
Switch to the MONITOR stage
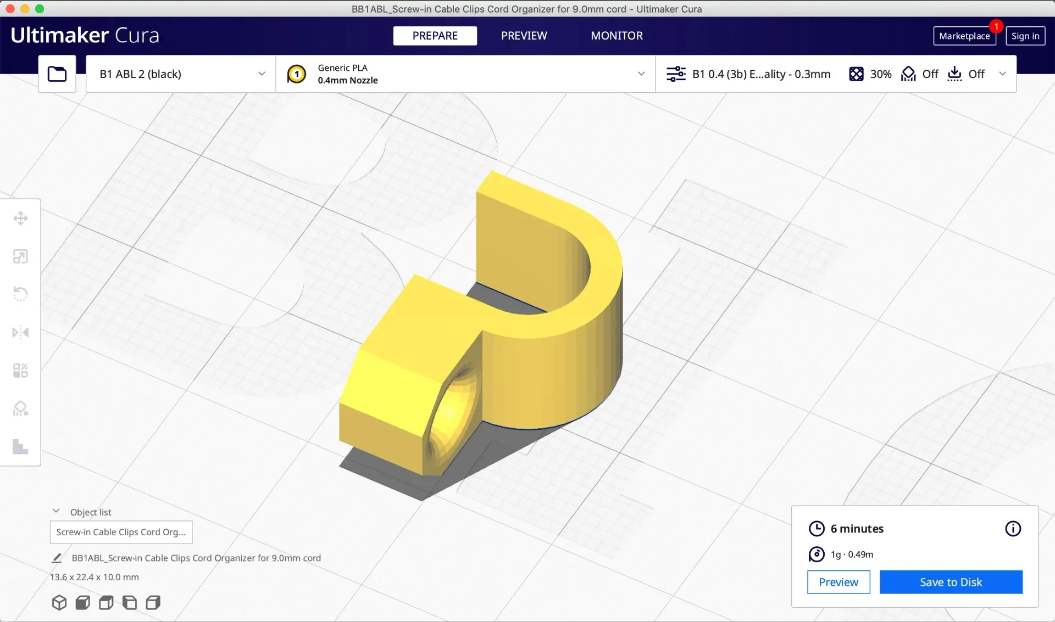tap(617, 36)
